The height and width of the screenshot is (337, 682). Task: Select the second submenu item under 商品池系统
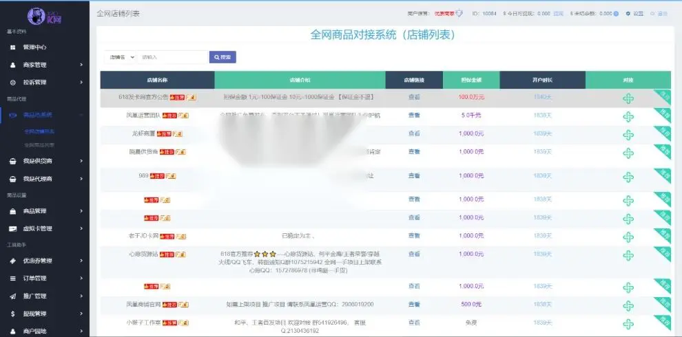(x=39, y=144)
